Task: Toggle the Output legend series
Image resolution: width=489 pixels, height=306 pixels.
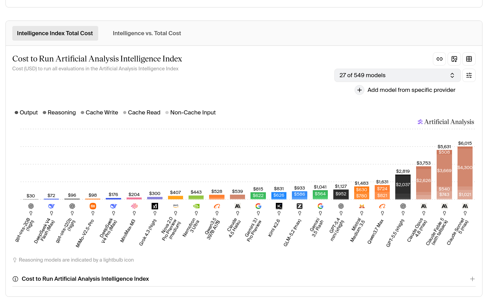Action: point(26,113)
